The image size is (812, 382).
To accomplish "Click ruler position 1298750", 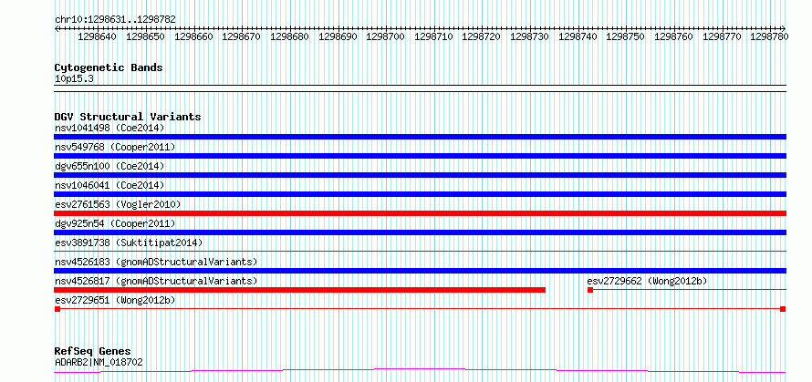I will (625, 36).
